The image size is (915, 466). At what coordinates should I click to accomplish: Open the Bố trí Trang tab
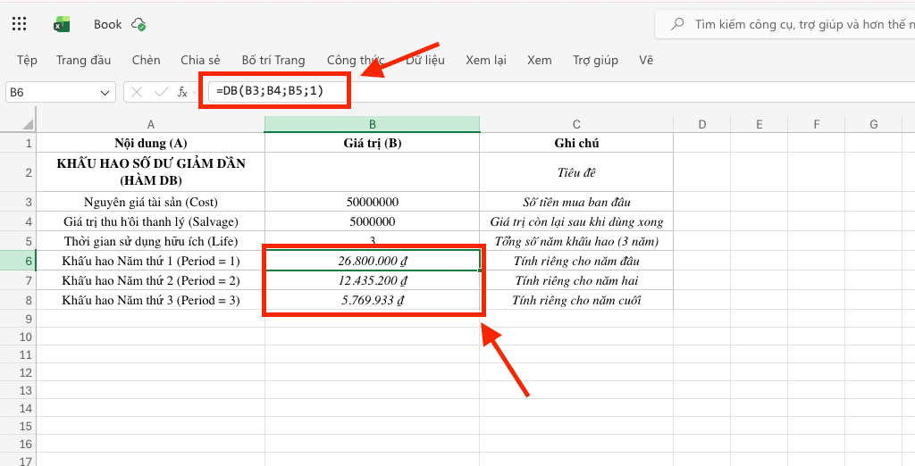coord(273,60)
